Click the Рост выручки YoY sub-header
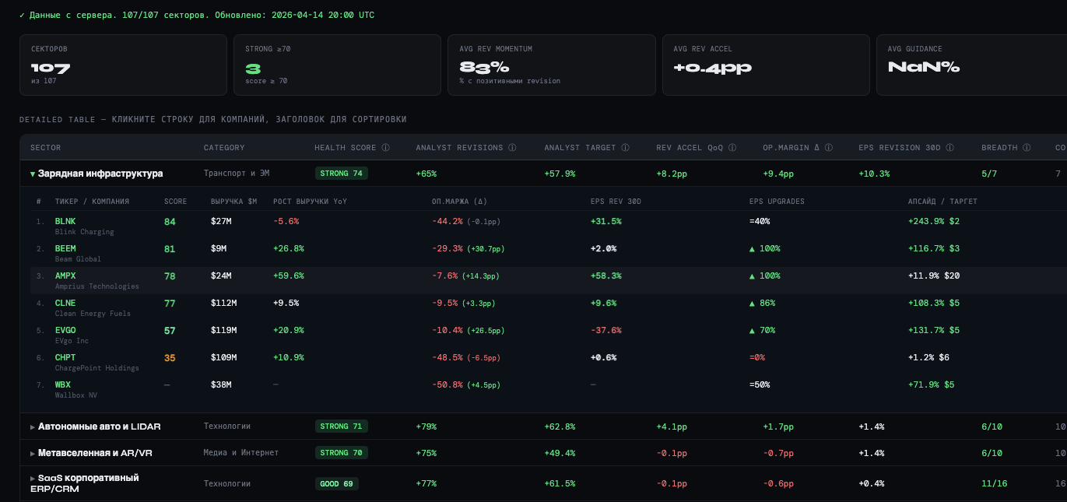The height and width of the screenshot is (502, 1067). (x=310, y=201)
